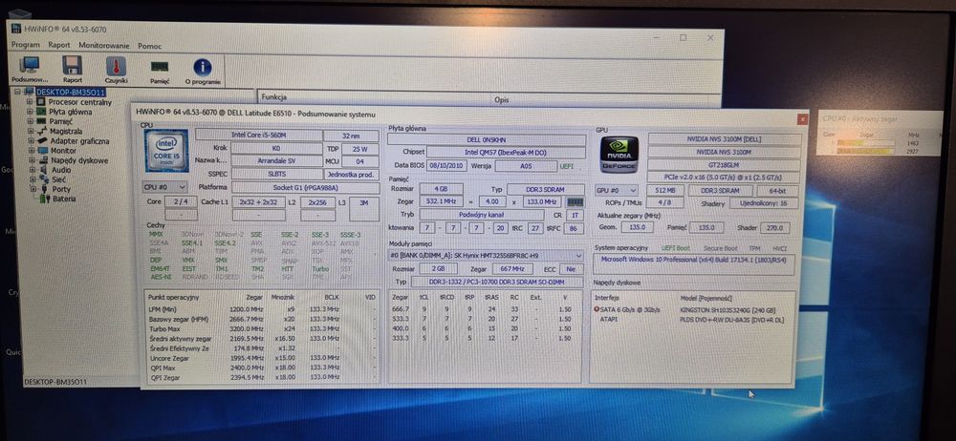Image resolution: width=956 pixels, height=441 pixels.
Task: Click the lower yellow core clock bar, 2927 MHz
Action: 864,149
